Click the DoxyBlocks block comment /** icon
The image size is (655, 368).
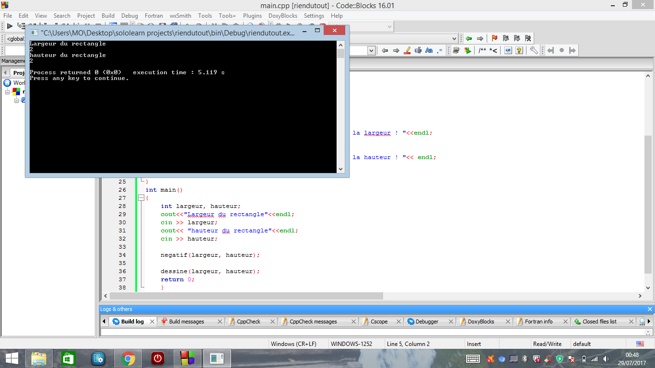pos(482,50)
